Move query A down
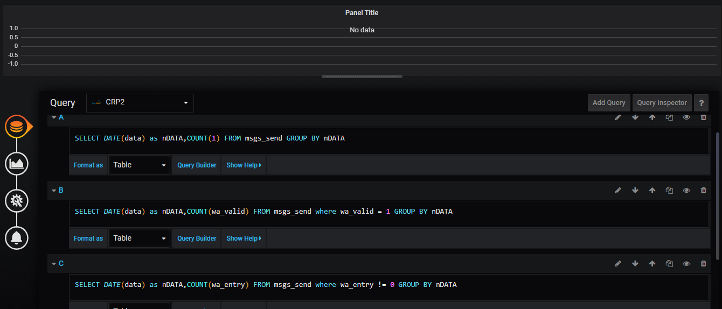The image size is (722, 309). click(635, 117)
